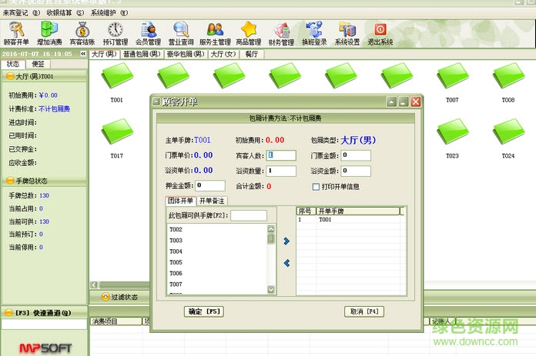Click 确定 [F5] button
This screenshot has height=356, width=536.
click(204, 311)
